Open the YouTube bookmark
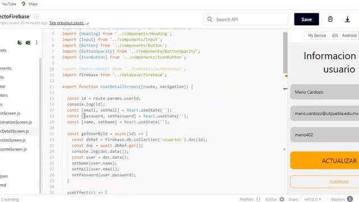The image size is (359, 202). (x=9, y=4)
